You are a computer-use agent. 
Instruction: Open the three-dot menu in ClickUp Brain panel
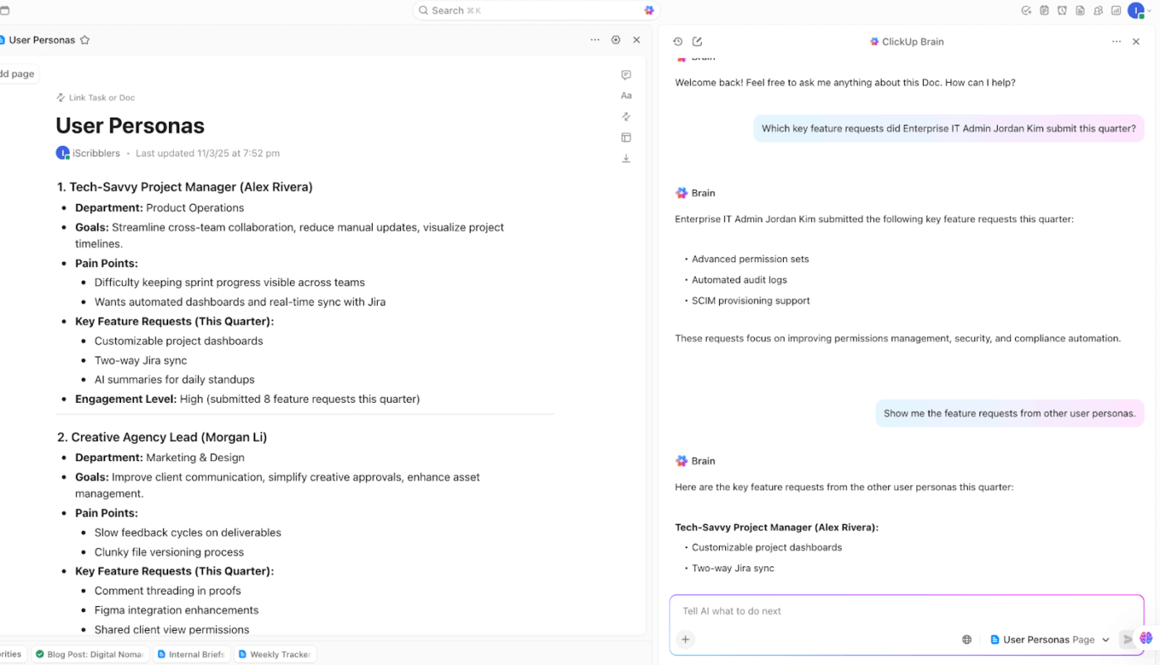1115,41
